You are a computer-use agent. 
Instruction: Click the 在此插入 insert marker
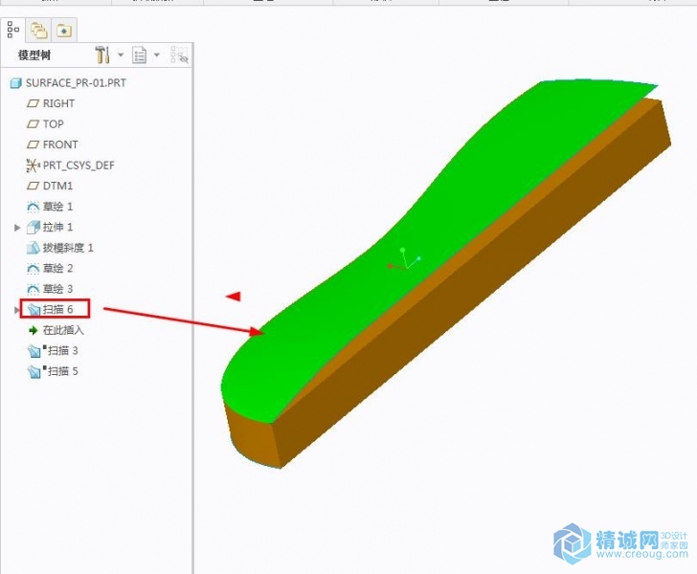[63, 330]
